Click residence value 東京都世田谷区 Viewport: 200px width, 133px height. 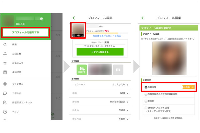click(x=117, y=102)
